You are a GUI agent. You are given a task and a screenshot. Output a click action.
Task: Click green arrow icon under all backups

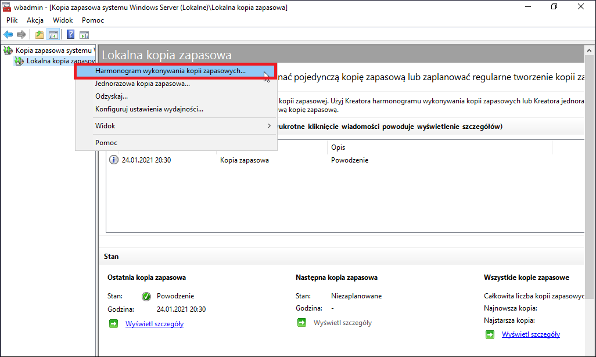point(490,334)
